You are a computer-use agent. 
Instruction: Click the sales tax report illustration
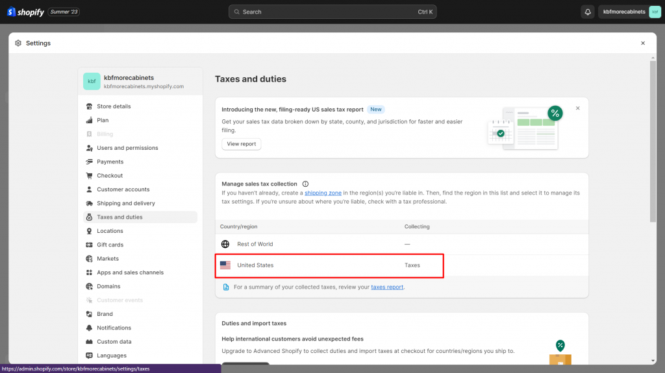[525, 128]
